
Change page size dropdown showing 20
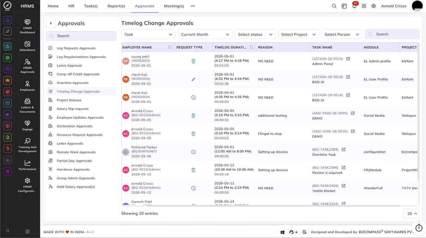(411, 214)
